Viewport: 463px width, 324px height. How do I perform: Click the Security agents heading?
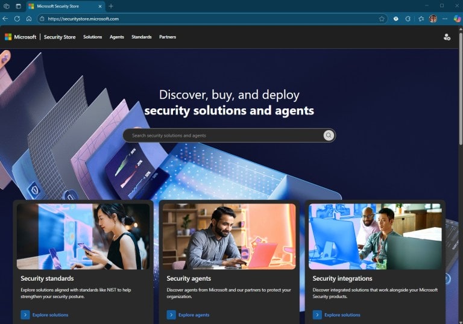click(x=189, y=278)
